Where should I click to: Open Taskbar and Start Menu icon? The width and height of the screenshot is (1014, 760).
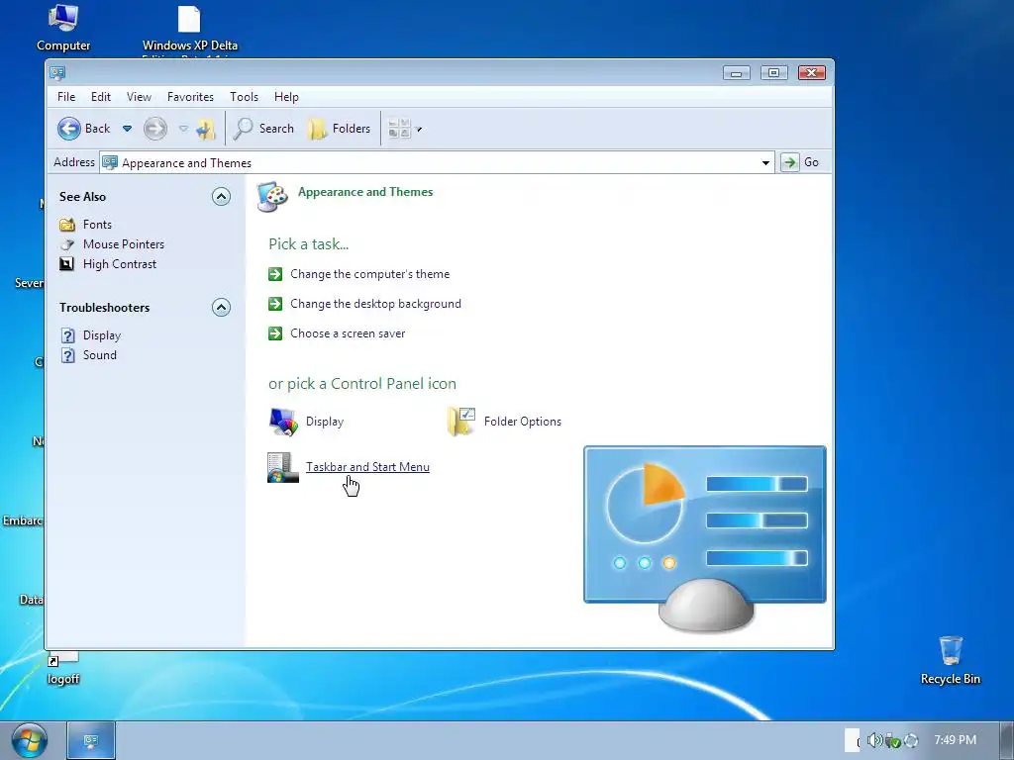click(283, 467)
